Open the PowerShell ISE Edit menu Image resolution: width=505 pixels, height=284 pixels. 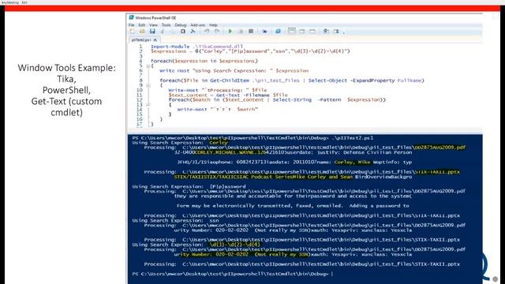(142, 24)
